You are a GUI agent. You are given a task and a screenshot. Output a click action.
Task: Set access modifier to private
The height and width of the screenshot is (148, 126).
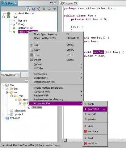pyautogui.click(x=95, y=119)
